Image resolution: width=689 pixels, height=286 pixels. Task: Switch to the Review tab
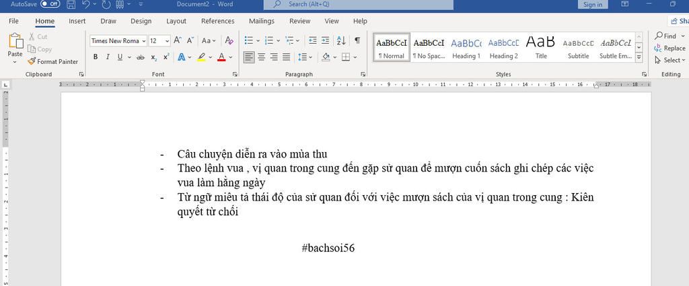coord(299,21)
